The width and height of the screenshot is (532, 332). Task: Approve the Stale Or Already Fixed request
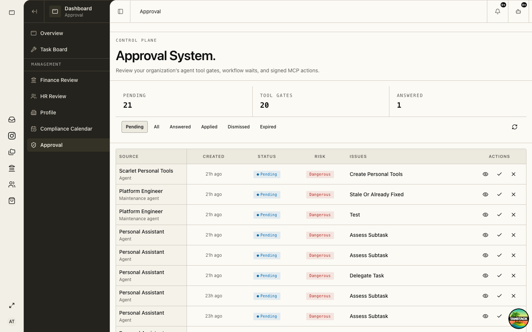(499, 194)
